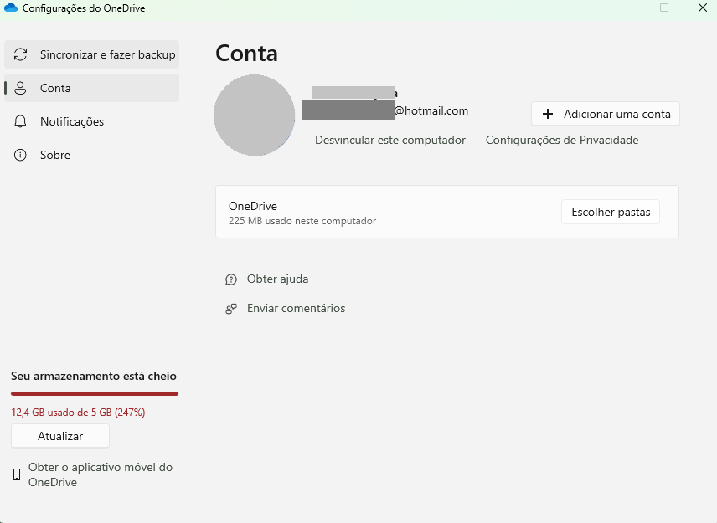
Task: Click the 12,4 GB usado de 5 GB text
Action: point(78,413)
